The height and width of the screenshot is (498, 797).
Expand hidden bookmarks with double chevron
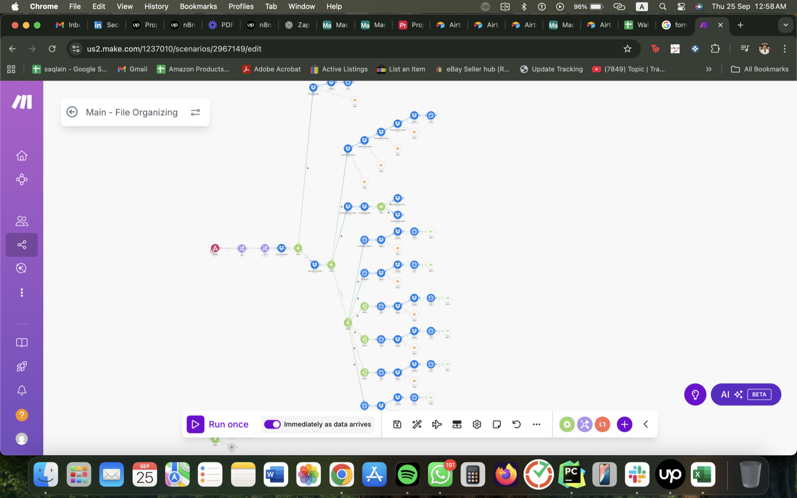coord(708,69)
